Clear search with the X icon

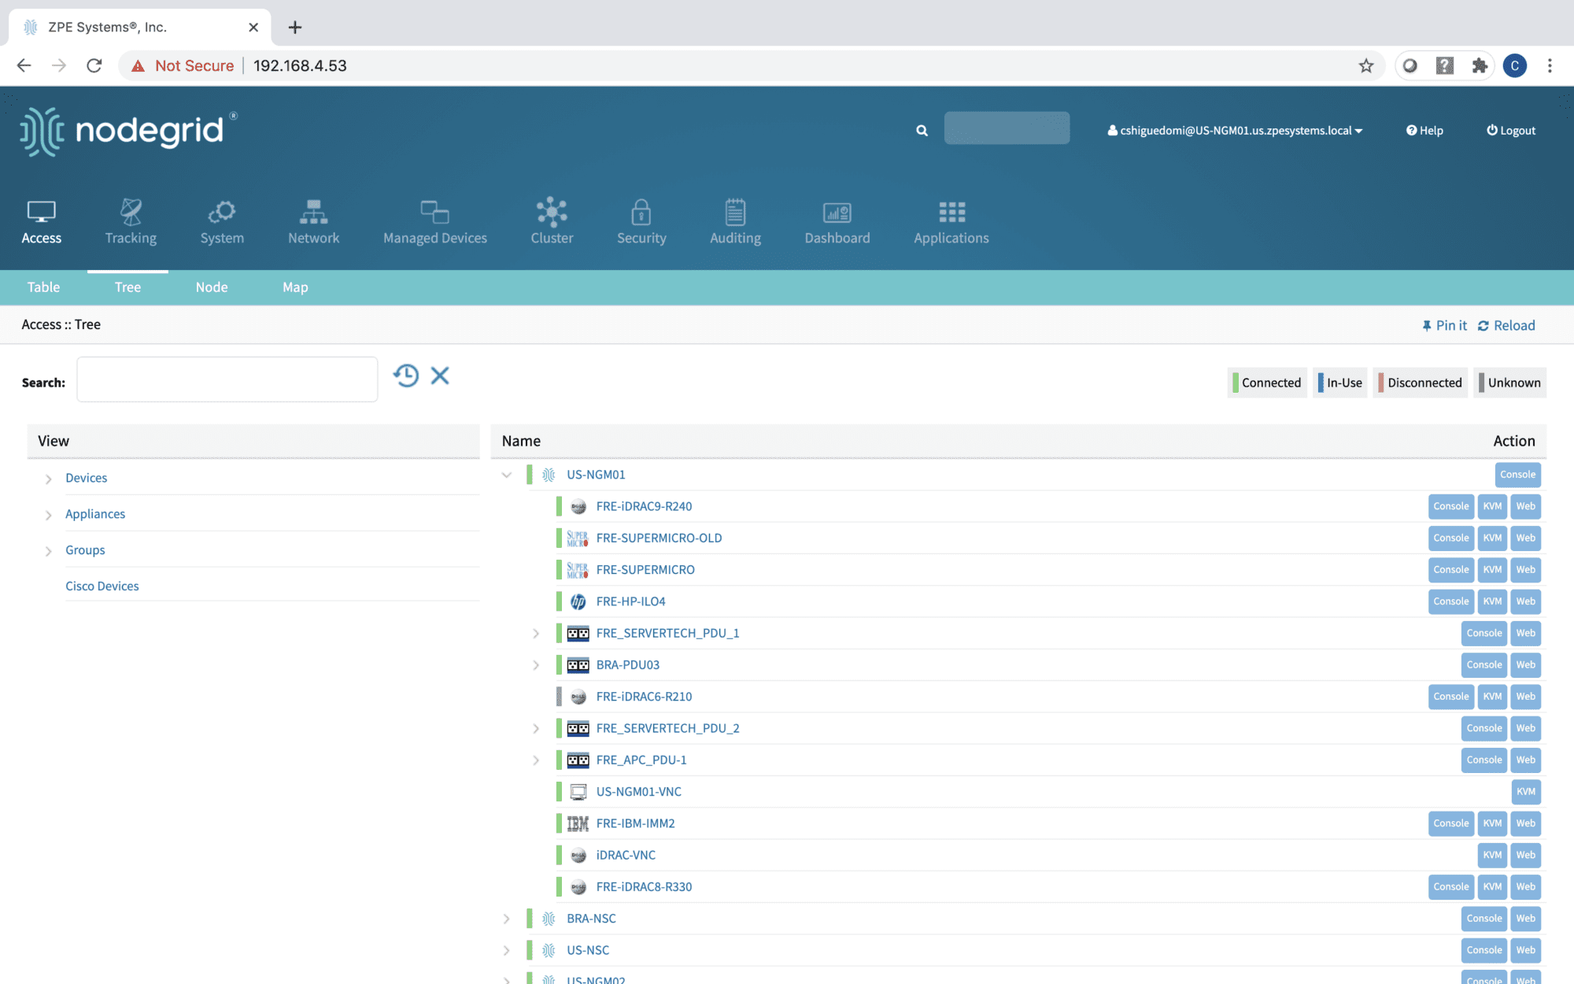click(x=440, y=375)
